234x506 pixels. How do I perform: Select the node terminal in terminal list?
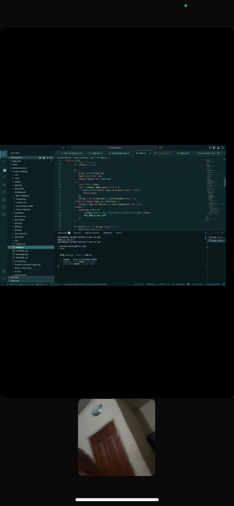[217, 241]
